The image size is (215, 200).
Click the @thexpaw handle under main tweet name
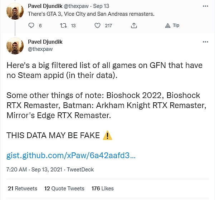pos(40,49)
